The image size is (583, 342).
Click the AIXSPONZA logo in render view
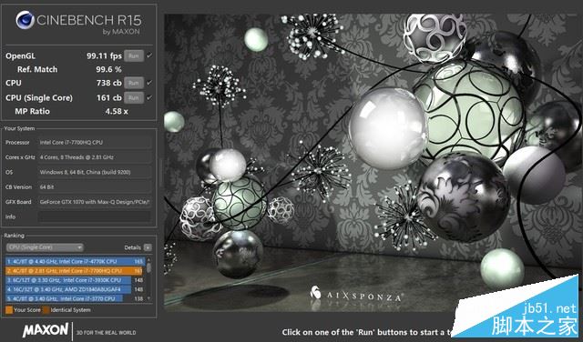click(356, 294)
